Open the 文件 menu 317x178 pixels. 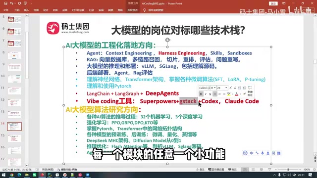(6, 10)
